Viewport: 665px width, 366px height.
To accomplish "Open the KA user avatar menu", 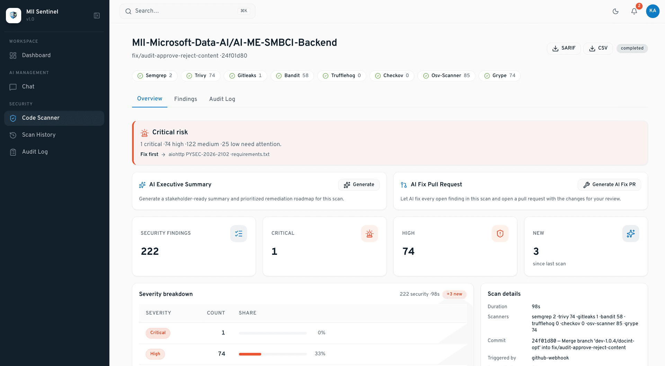I will [653, 11].
